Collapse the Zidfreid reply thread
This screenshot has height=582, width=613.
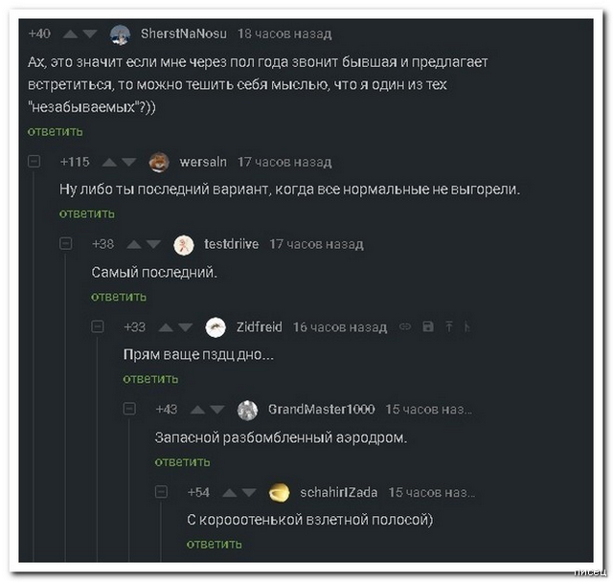(98, 326)
